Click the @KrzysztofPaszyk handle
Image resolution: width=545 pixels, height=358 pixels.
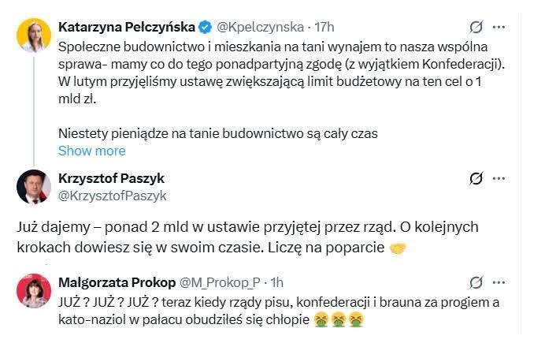pos(113,196)
